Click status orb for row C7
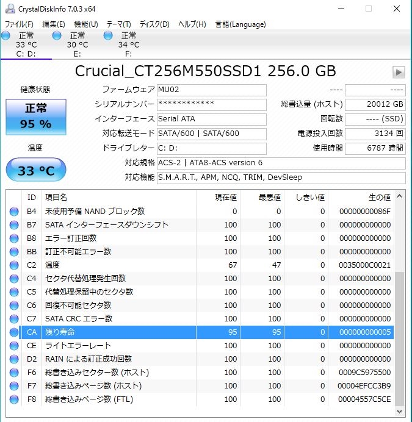Image resolution: width=412 pixels, height=422 pixels. (x=14, y=319)
